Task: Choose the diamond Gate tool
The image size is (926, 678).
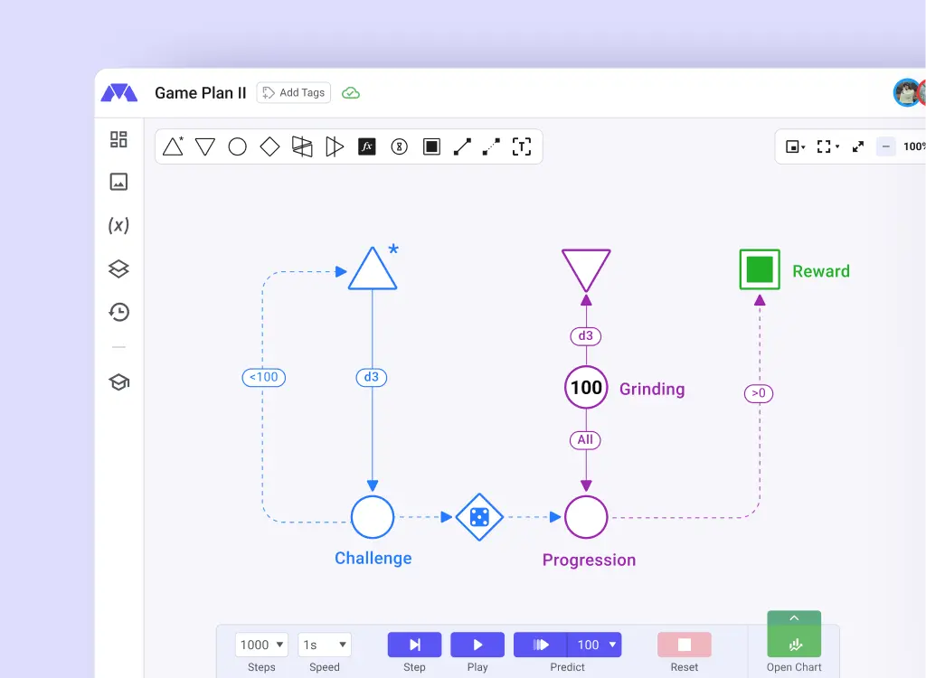Action: tap(269, 146)
